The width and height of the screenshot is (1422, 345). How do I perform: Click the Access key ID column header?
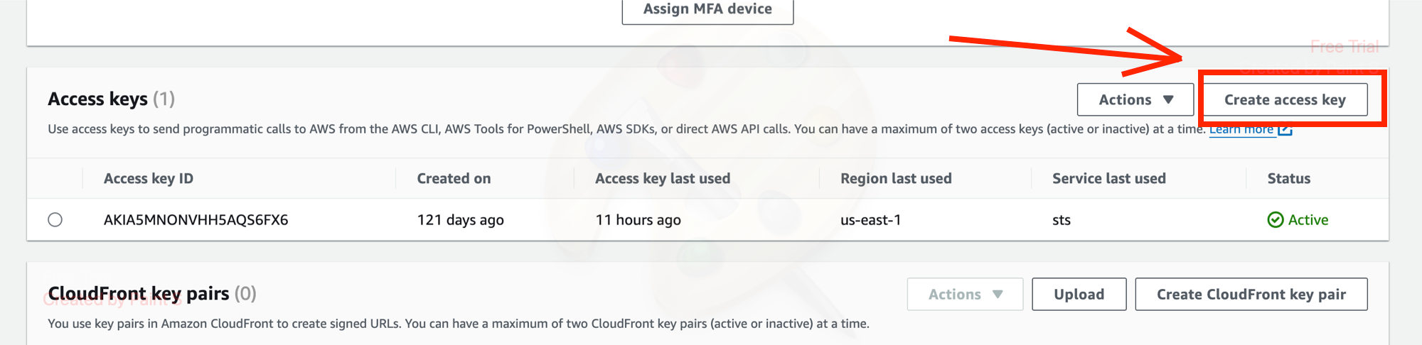[x=149, y=179]
